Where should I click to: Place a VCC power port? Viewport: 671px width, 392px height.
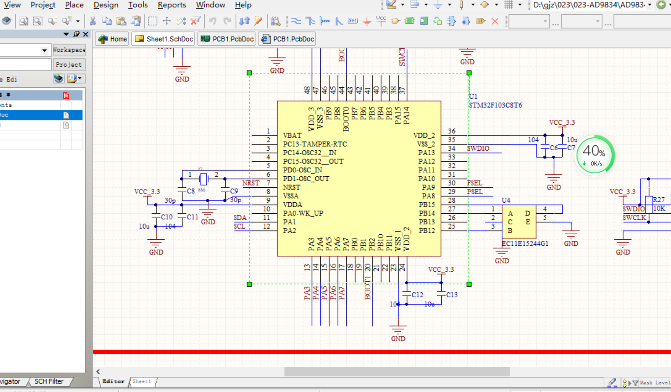point(381,21)
